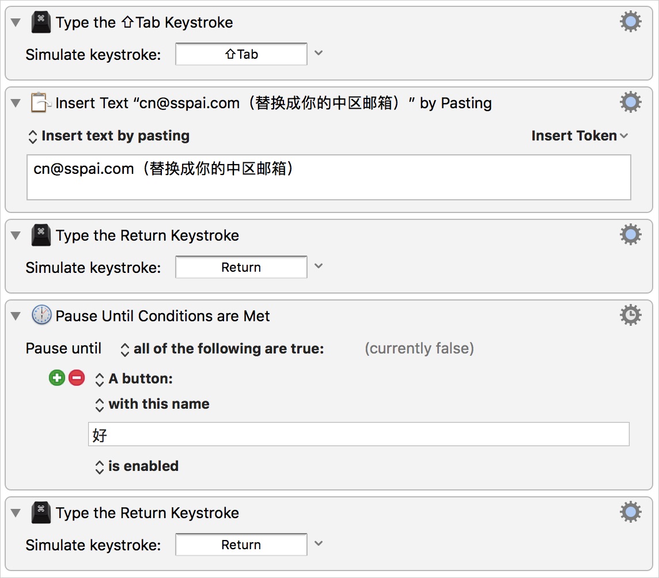Click the clock icon of Pause Until action
This screenshot has width=659, height=578.
(x=41, y=315)
